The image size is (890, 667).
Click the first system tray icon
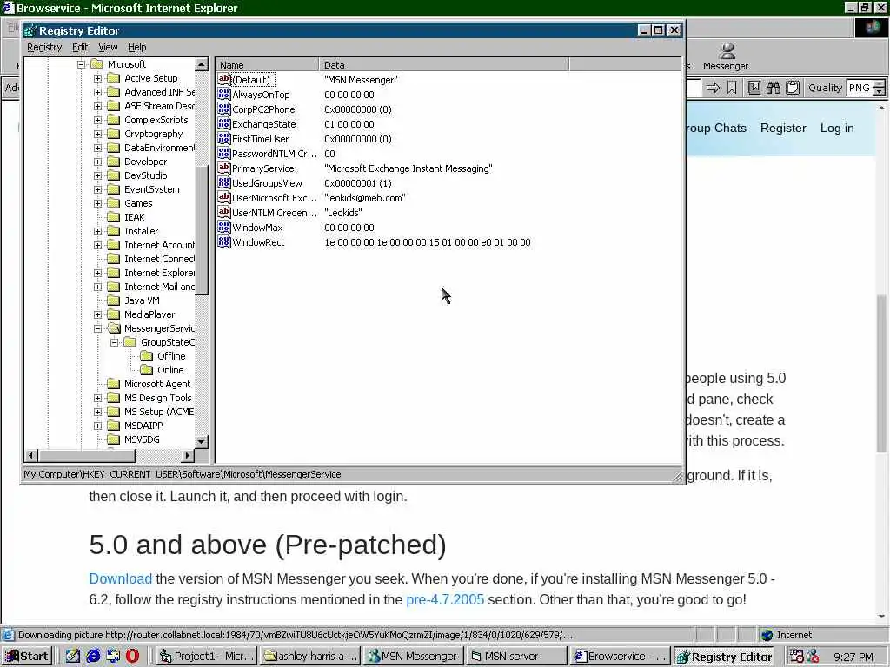click(796, 656)
